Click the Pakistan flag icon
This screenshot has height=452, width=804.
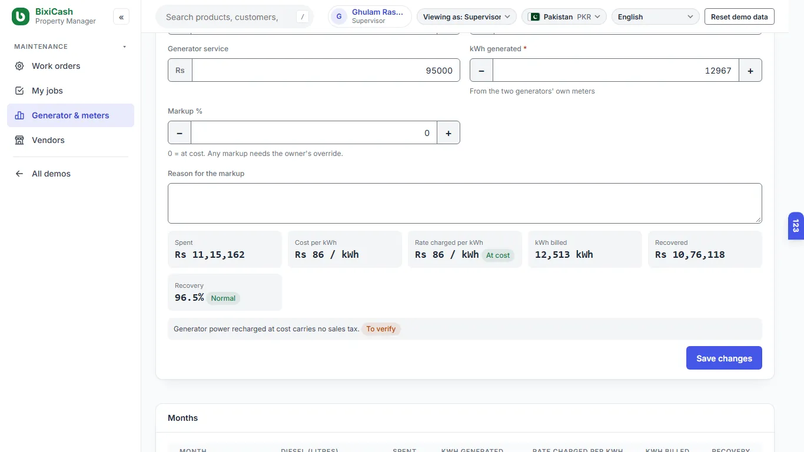(534, 16)
